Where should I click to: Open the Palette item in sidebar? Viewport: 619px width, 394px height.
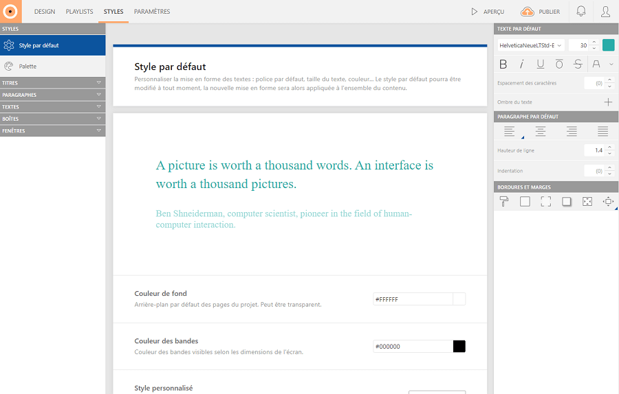pos(52,66)
